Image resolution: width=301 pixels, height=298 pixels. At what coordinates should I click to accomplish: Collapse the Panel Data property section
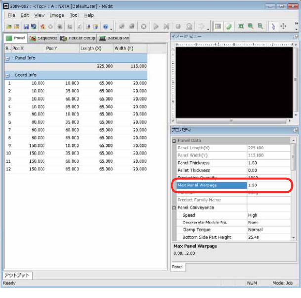pos(174,141)
